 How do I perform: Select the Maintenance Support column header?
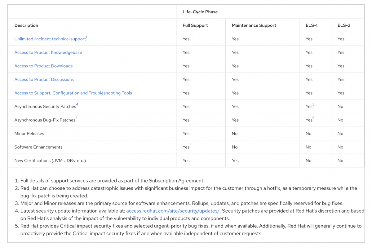(254, 25)
